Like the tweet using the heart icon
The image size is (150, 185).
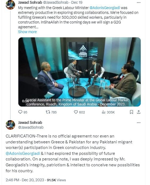76,112
